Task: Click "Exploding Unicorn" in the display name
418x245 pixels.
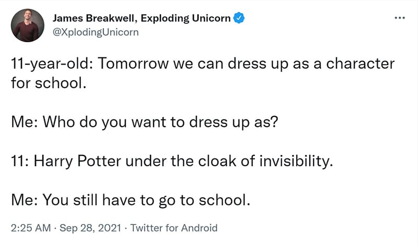Action: pos(185,18)
